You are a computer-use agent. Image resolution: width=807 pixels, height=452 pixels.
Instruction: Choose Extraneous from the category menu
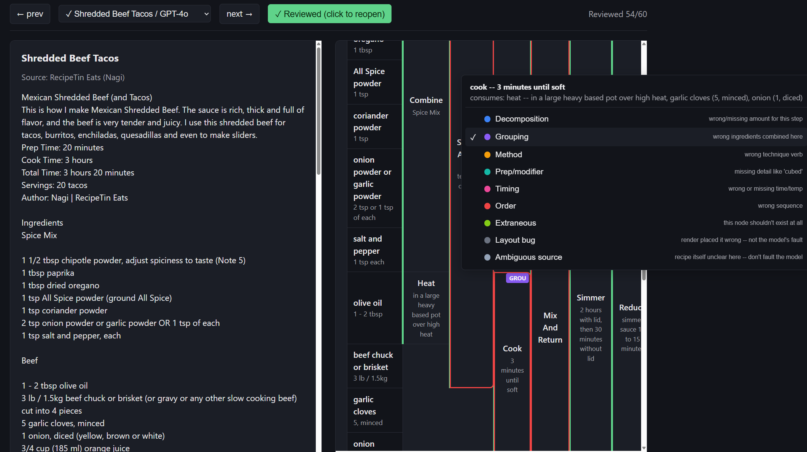635,223
